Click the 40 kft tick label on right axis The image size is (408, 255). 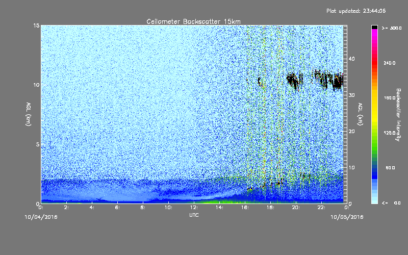click(x=351, y=59)
